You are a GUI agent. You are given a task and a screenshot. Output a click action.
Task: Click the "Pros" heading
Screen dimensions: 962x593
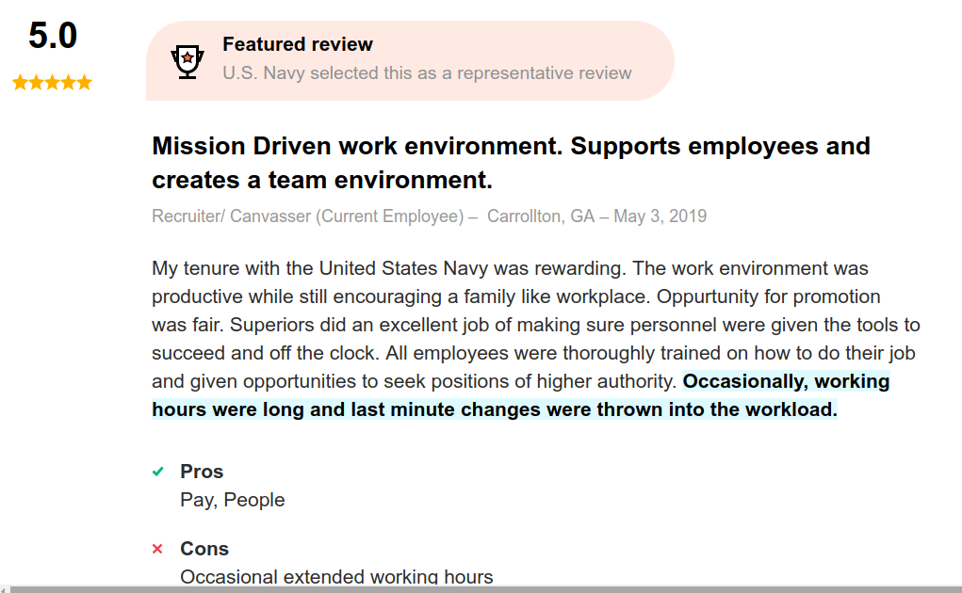pos(202,472)
